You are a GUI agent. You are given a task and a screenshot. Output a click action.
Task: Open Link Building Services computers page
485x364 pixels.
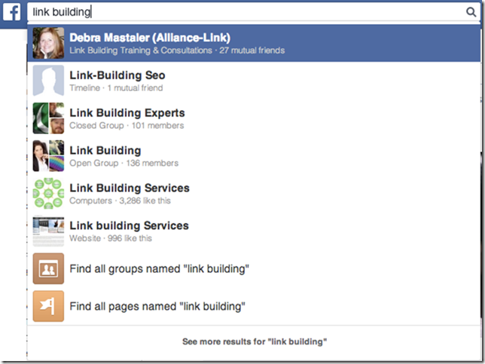pyautogui.click(x=129, y=188)
